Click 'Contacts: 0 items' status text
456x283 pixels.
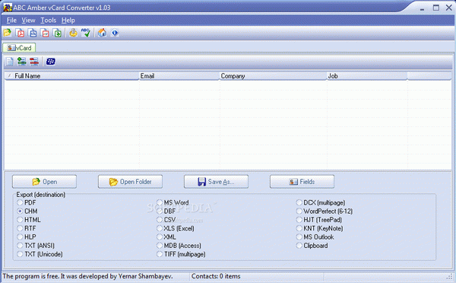tap(216, 276)
